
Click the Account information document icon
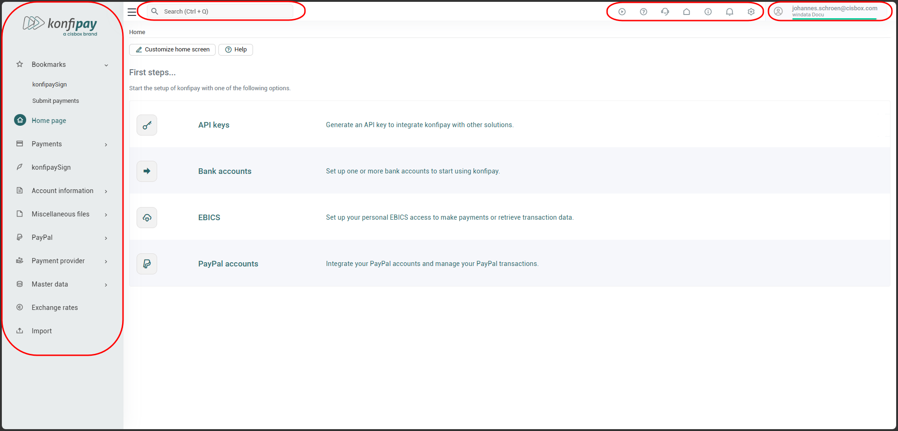click(20, 190)
